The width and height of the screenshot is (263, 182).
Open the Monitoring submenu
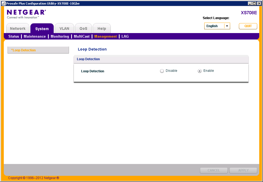point(60,37)
